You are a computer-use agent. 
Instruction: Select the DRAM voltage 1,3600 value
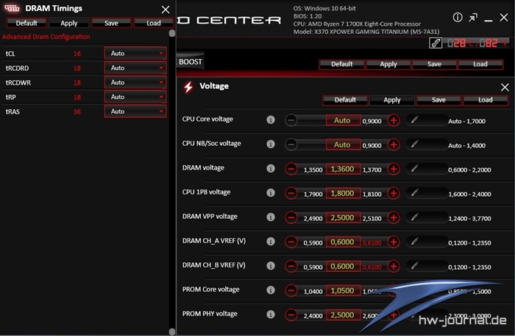pos(343,169)
